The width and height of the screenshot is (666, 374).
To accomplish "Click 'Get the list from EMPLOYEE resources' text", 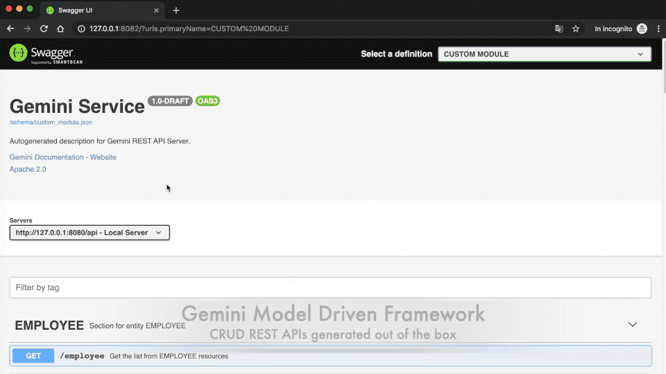I will 169,356.
